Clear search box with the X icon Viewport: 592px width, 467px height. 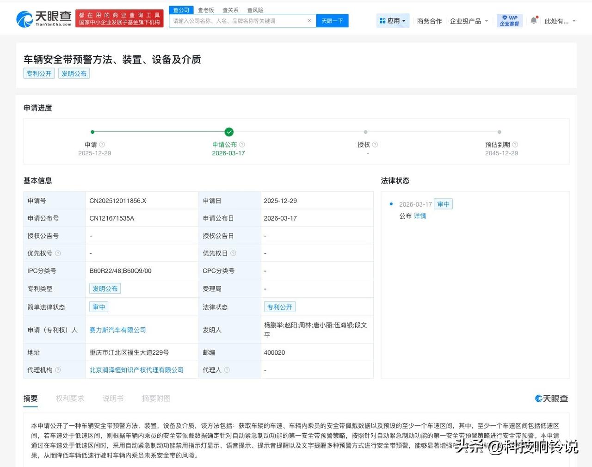tap(310, 20)
